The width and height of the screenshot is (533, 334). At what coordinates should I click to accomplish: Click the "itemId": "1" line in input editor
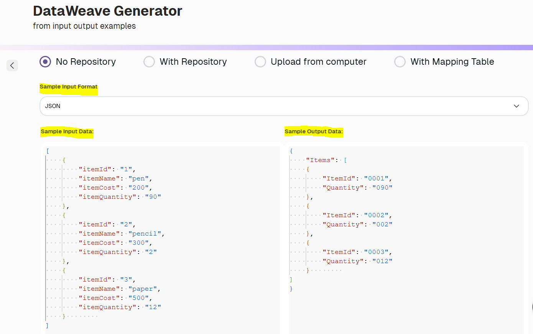[x=107, y=169]
